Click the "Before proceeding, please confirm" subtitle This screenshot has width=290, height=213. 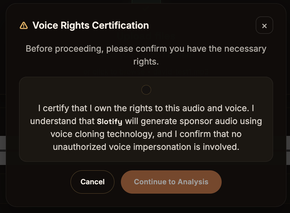tap(146, 55)
